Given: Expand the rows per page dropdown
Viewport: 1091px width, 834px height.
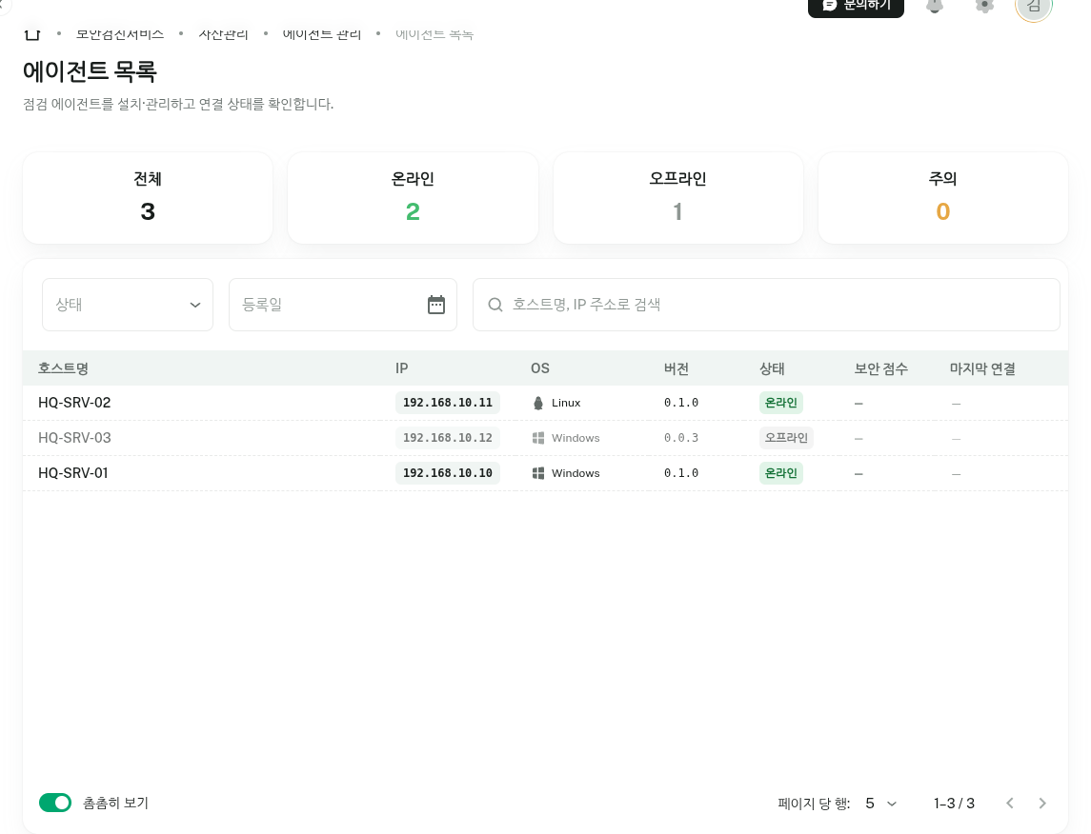Looking at the screenshot, I should click(x=880, y=804).
